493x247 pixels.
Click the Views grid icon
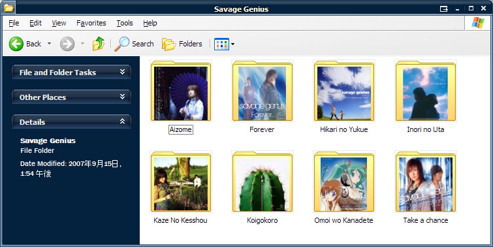click(x=221, y=44)
